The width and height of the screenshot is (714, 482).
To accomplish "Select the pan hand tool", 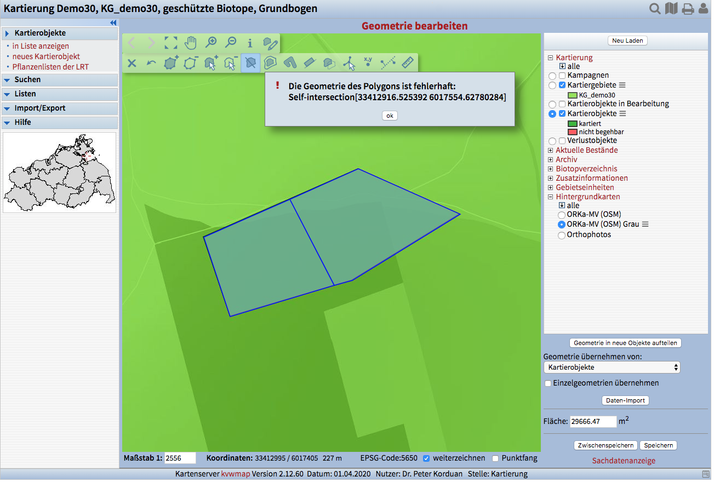I will coord(190,43).
